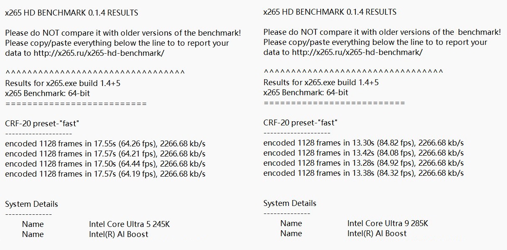Click the x265.ru benchmark URL in right panel

pyautogui.click(x=357, y=52)
